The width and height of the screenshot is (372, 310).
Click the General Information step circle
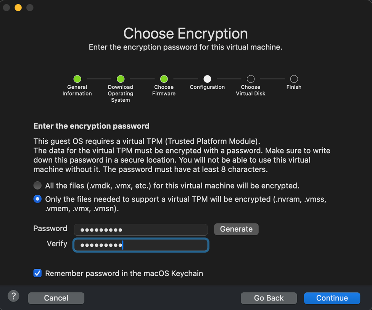77,79
